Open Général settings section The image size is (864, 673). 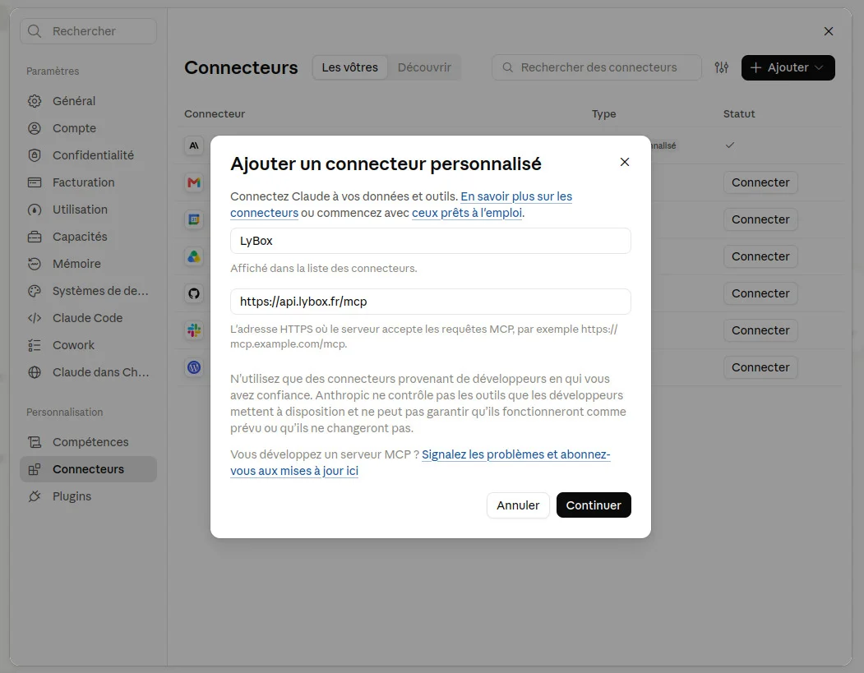click(88, 101)
